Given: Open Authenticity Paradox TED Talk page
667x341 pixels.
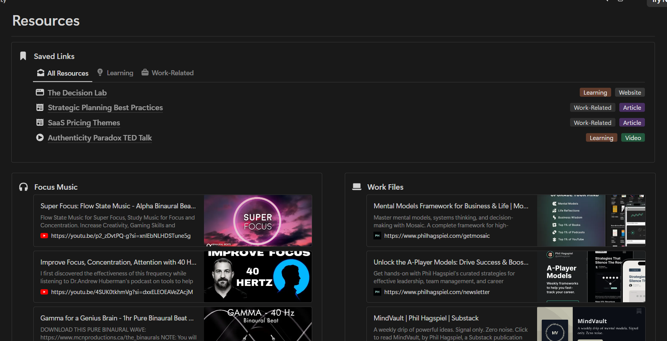Looking at the screenshot, I should tap(100, 138).
